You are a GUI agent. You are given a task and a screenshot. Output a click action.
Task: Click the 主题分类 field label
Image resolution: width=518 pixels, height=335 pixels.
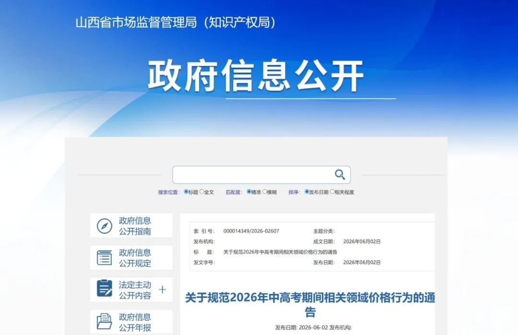coord(324,231)
